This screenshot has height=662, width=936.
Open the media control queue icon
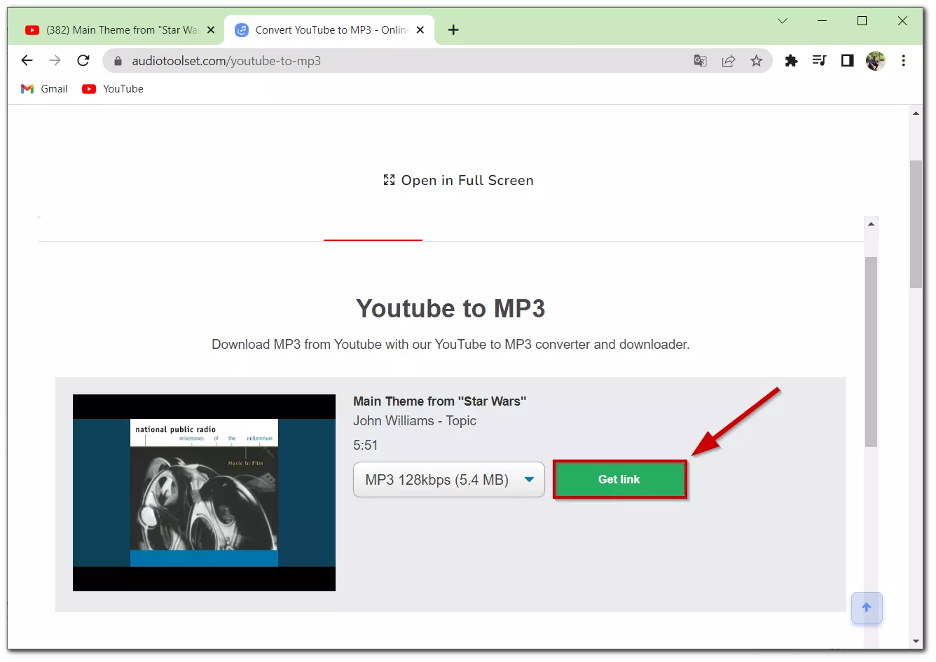[x=819, y=61]
